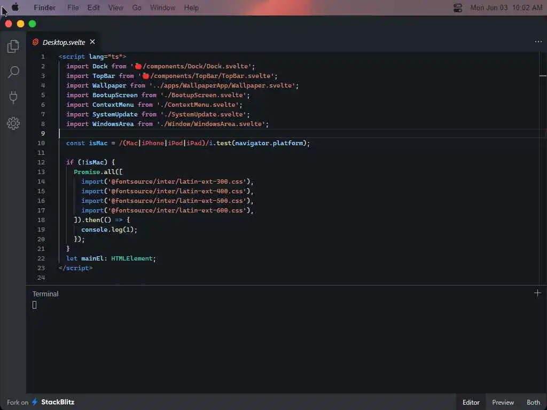This screenshot has height=410, width=547.
Task: Open the editor more actions ellipsis
Action: coord(538,42)
